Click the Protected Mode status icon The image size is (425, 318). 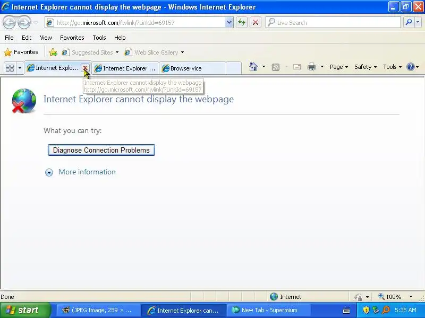358,297
